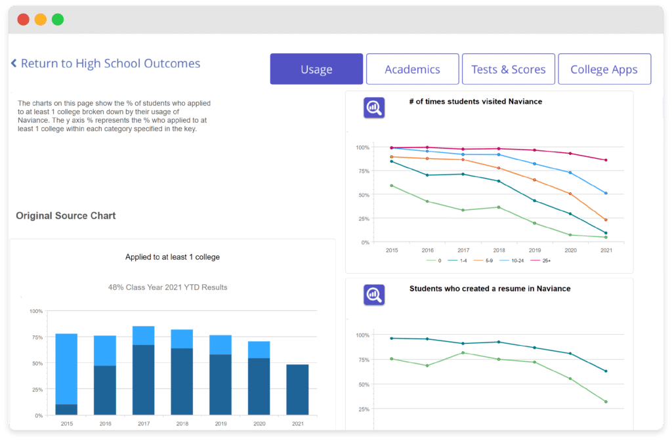Go to the College Apps tab
This screenshot has width=672, height=441.
[x=604, y=69]
